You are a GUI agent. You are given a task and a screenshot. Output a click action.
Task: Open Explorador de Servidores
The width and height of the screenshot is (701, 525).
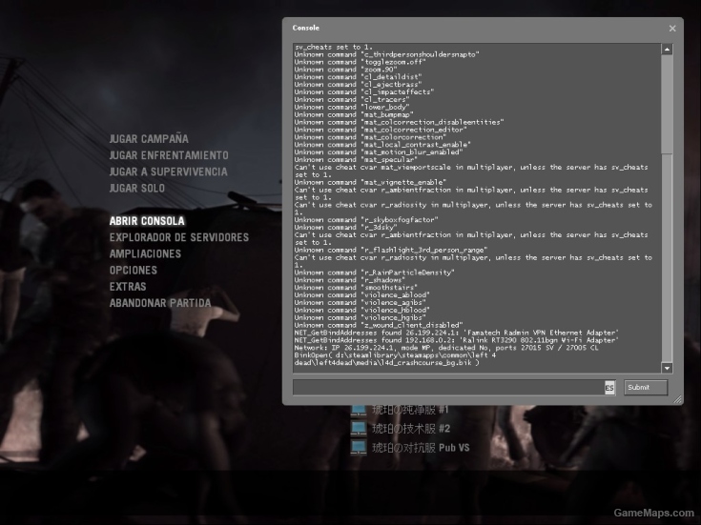coord(179,237)
